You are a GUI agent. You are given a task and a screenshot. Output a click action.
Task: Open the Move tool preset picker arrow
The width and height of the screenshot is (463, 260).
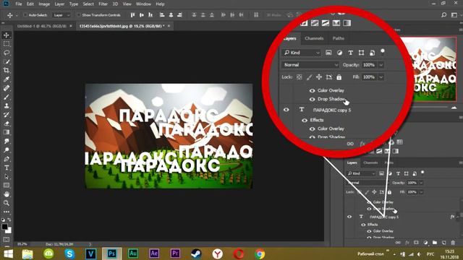pos(17,15)
